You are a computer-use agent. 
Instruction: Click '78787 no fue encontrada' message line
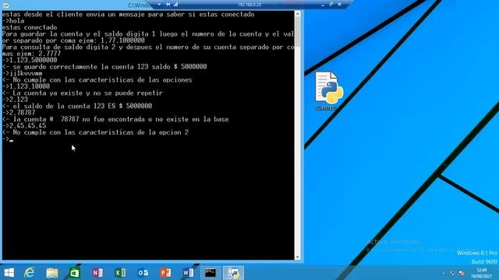[x=115, y=119]
